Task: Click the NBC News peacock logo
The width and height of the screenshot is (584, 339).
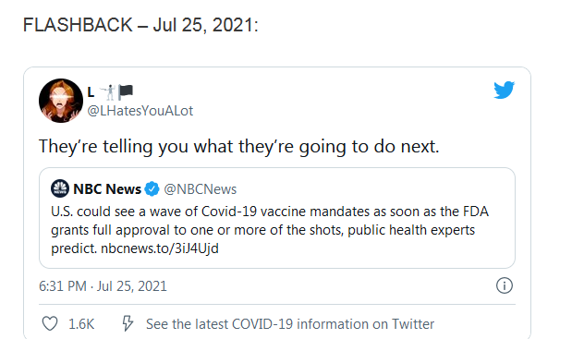Action: point(59,188)
